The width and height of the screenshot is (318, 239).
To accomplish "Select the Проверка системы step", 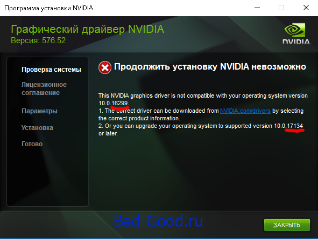I will click(x=51, y=70).
